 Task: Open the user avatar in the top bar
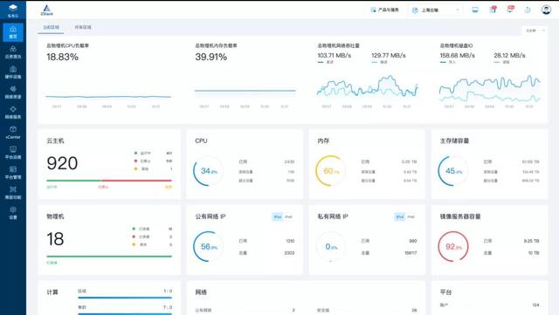pyautogui.click(x=546, y=10)
